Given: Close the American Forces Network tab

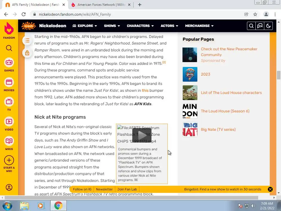Looking at the screenshot, I should pos(129,5).
